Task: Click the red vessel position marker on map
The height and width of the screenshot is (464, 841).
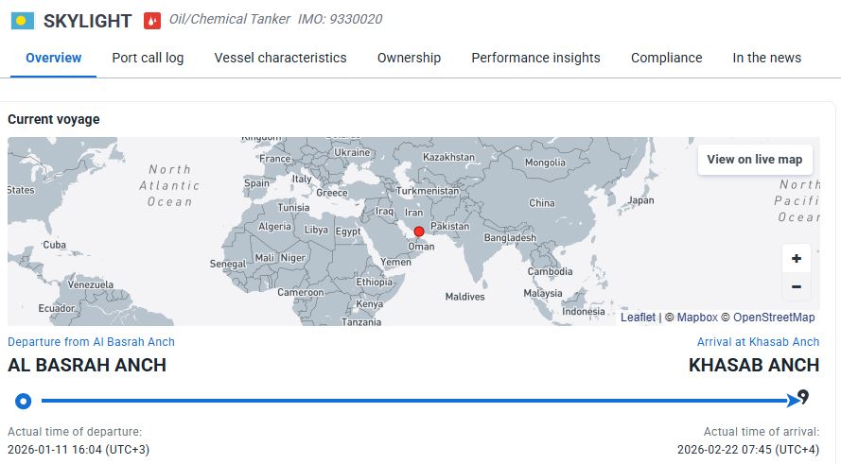Action: click(x=419, y=232)
